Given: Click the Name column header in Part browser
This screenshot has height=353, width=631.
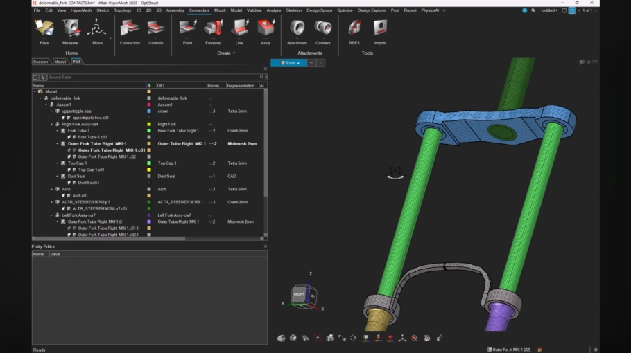Looking at the screenshot, I should [89, 86].
